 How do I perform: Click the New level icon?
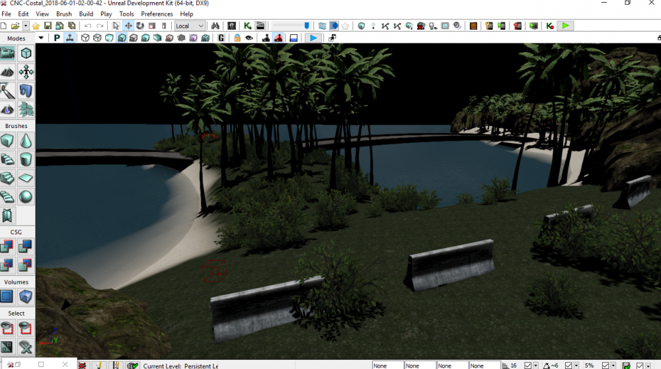pos(3,26)
